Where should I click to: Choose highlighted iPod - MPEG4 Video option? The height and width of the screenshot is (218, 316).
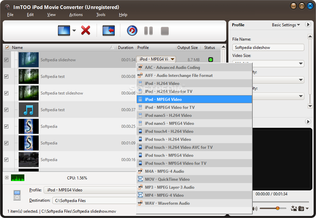194,99
